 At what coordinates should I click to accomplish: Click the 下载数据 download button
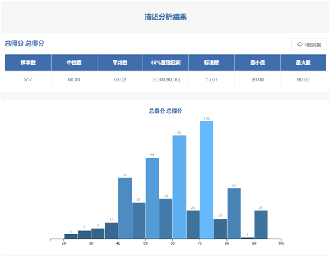tap(309, 44)
